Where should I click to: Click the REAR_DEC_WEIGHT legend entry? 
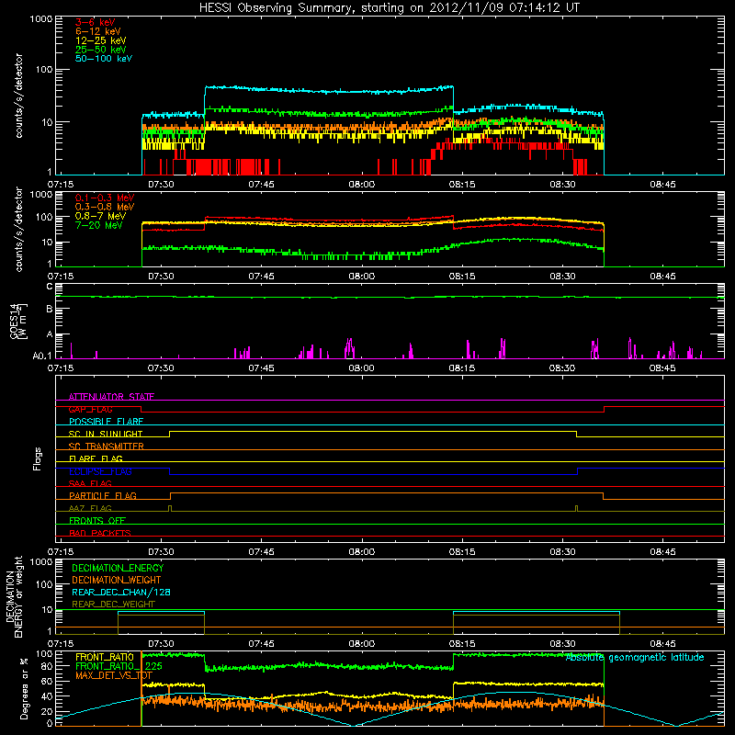(x=113, y=605)
